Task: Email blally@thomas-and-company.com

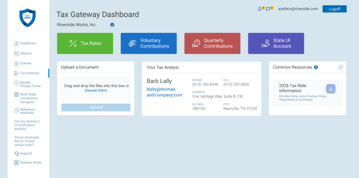Action: pos(164,92)
